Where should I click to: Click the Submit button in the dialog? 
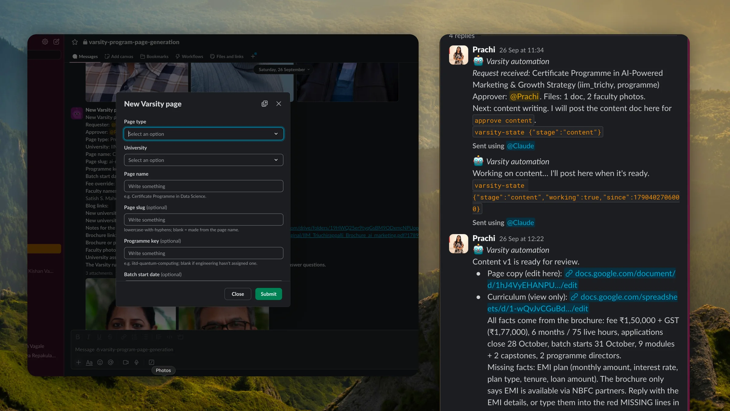pos(269,294)
